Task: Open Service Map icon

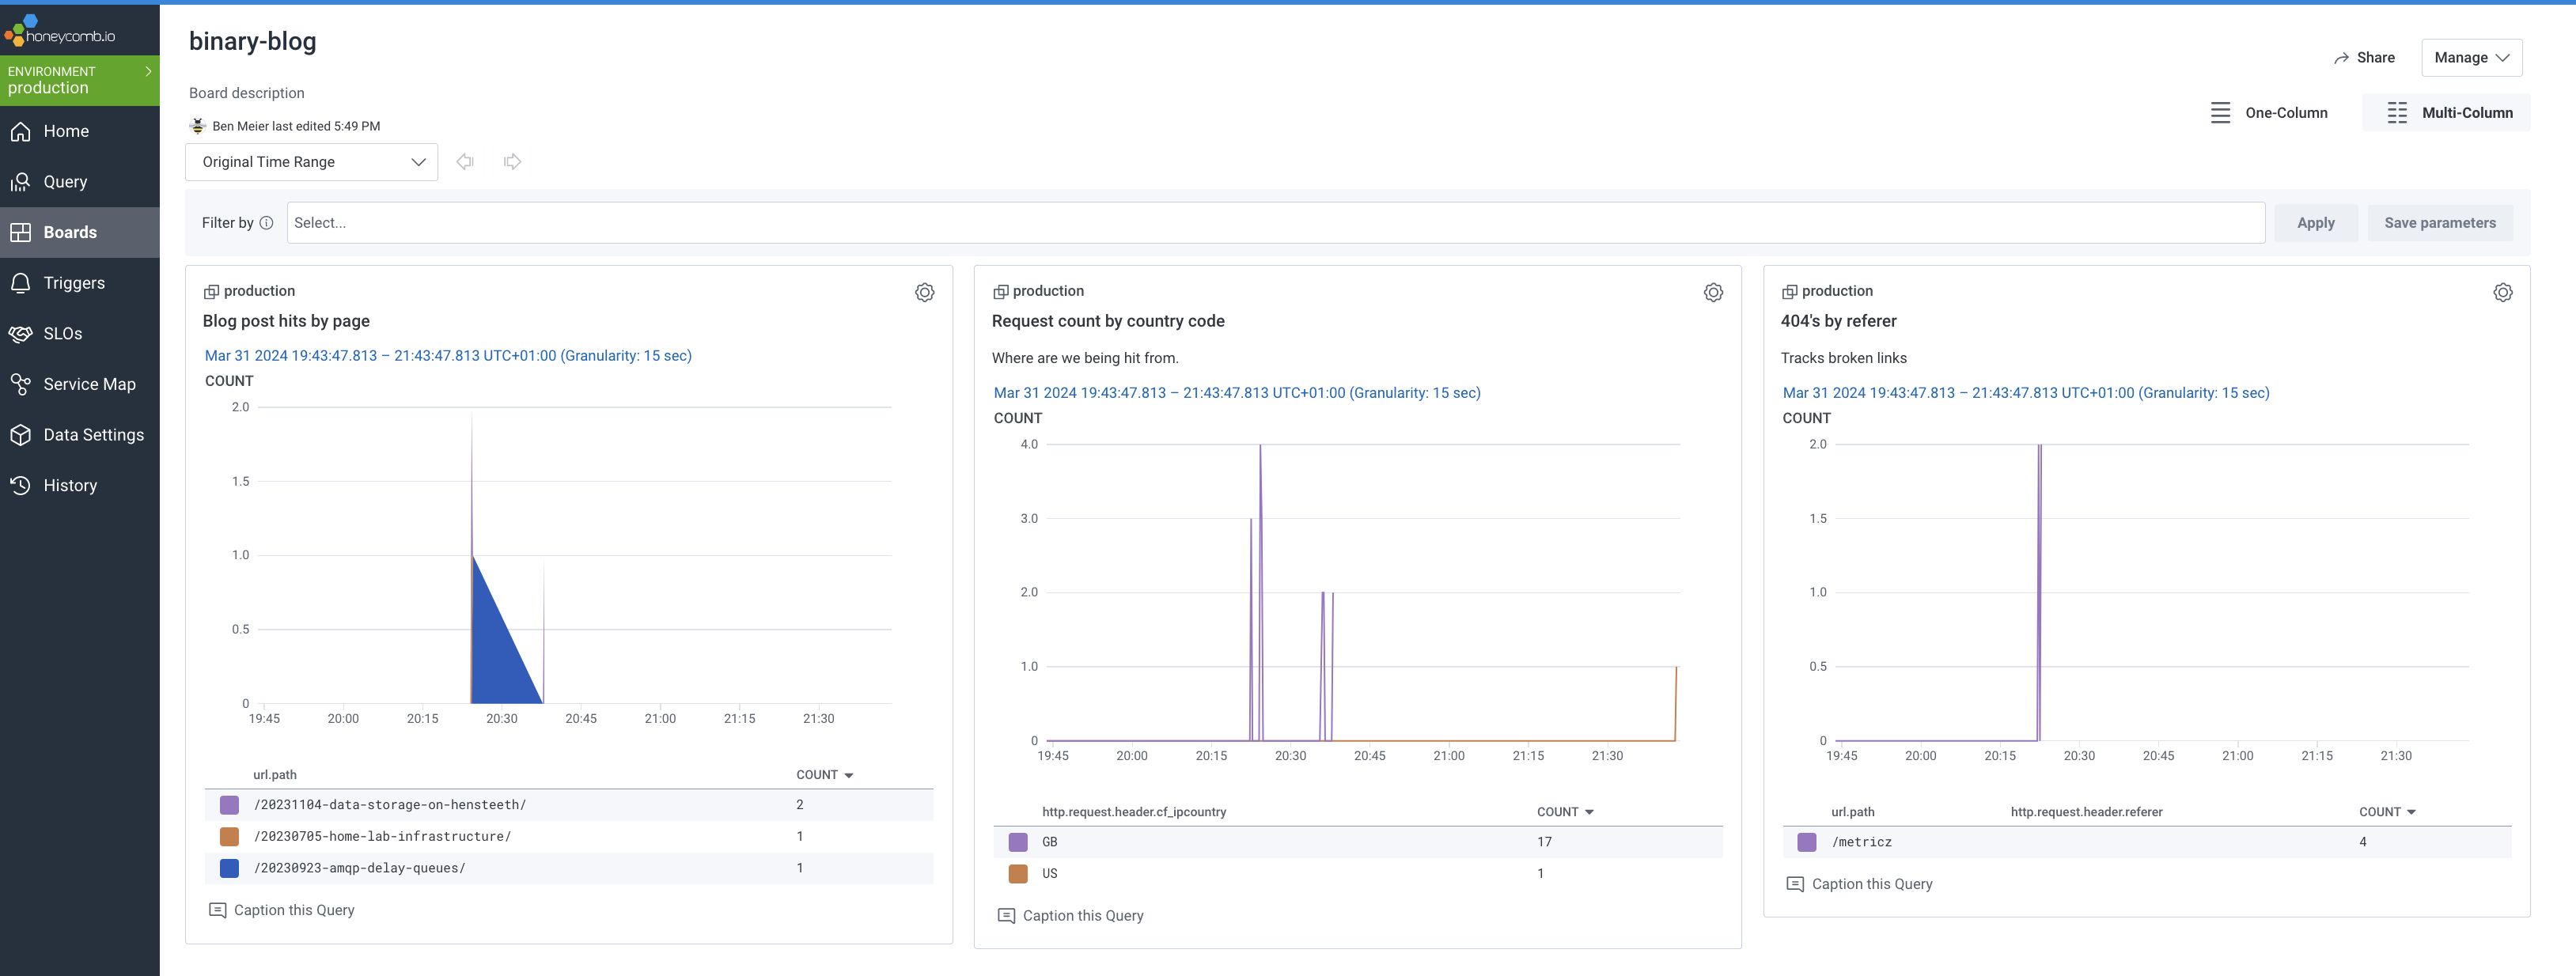Action: tap(20, 384)
